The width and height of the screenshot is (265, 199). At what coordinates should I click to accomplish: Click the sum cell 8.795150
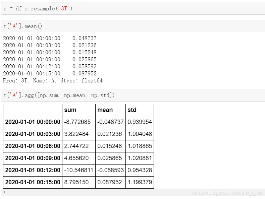click(x=79, y=182)
